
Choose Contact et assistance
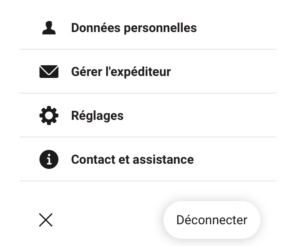[x=148, y=159]
